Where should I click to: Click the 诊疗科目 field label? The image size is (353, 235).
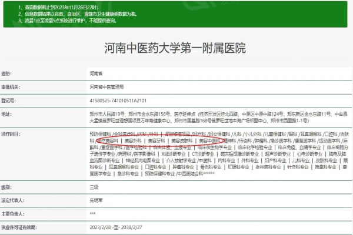(x=11, y=135)
